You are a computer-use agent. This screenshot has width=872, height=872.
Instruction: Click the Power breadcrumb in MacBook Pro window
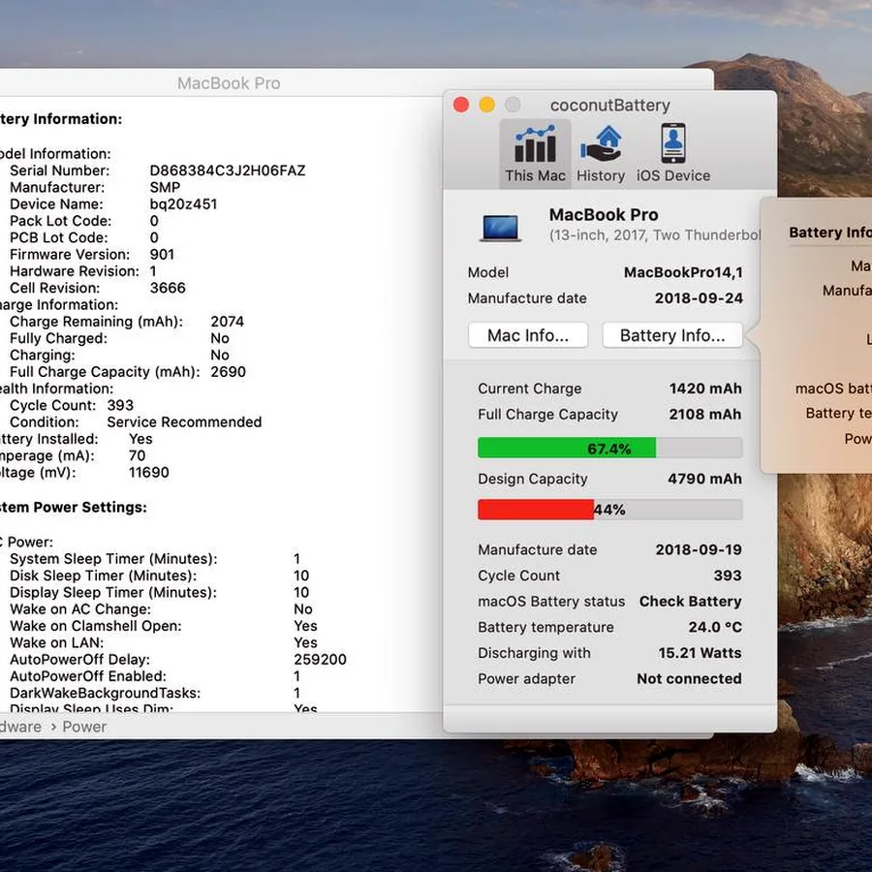(84, 727)
